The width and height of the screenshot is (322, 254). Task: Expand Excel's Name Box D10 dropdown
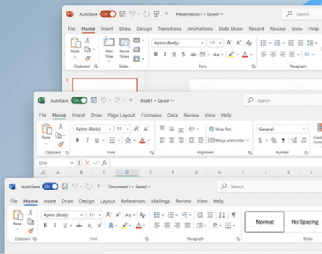pyautogui.click(x=72, y=163)
